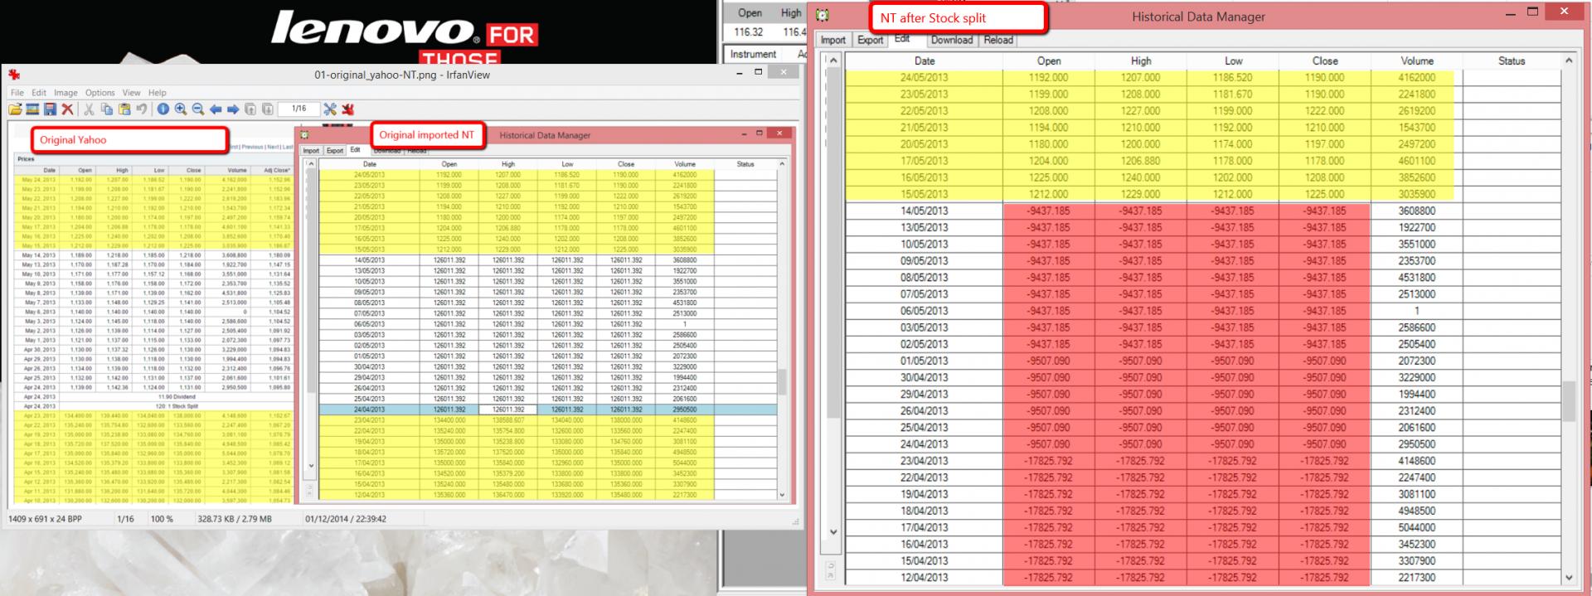Click the red X Delete icon in IrfanView
This screenshot has width=1592, height=596.
pos(68,109)
